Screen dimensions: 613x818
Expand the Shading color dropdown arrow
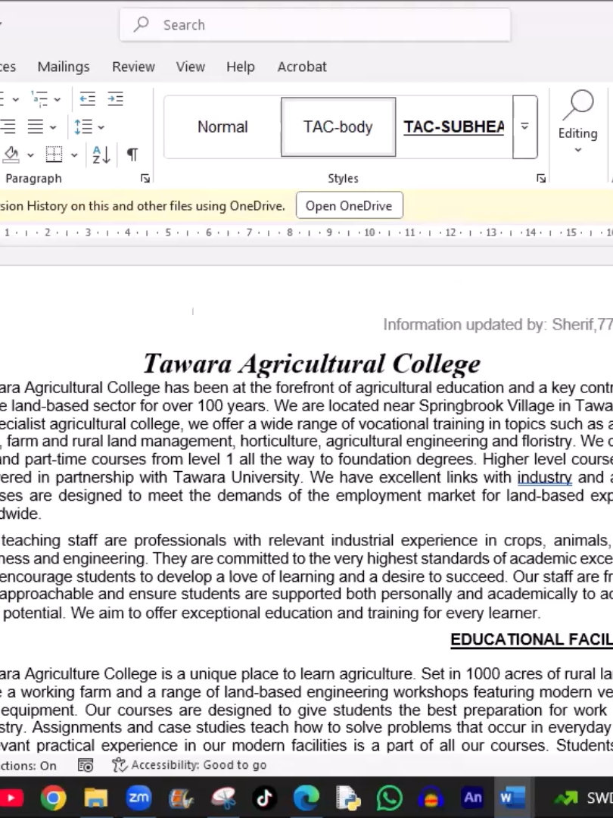(30, 155)
